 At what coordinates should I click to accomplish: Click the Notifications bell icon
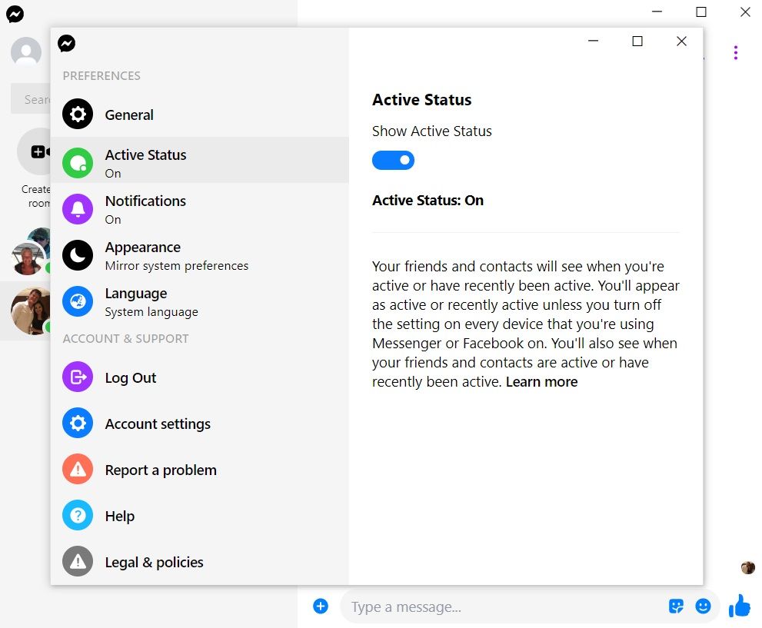78,208
